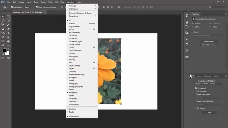Open the Help menu

pyautogui.click(x=79, y=2)
